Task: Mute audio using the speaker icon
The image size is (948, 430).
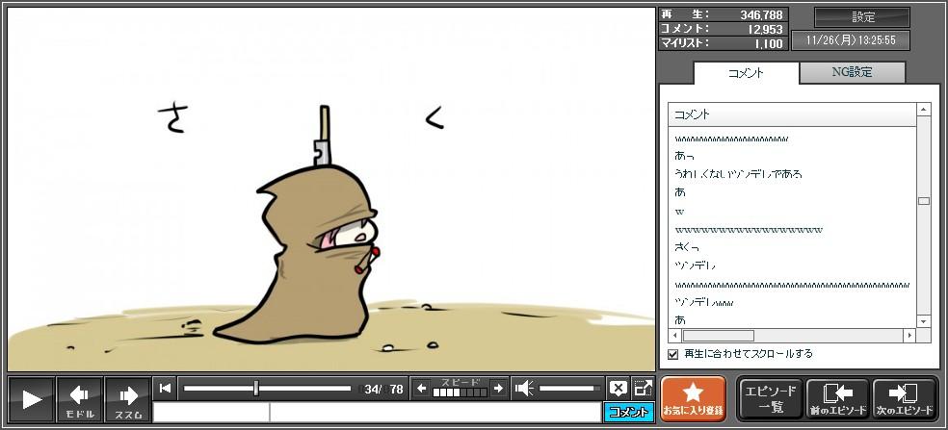Action: coord(525,389)
